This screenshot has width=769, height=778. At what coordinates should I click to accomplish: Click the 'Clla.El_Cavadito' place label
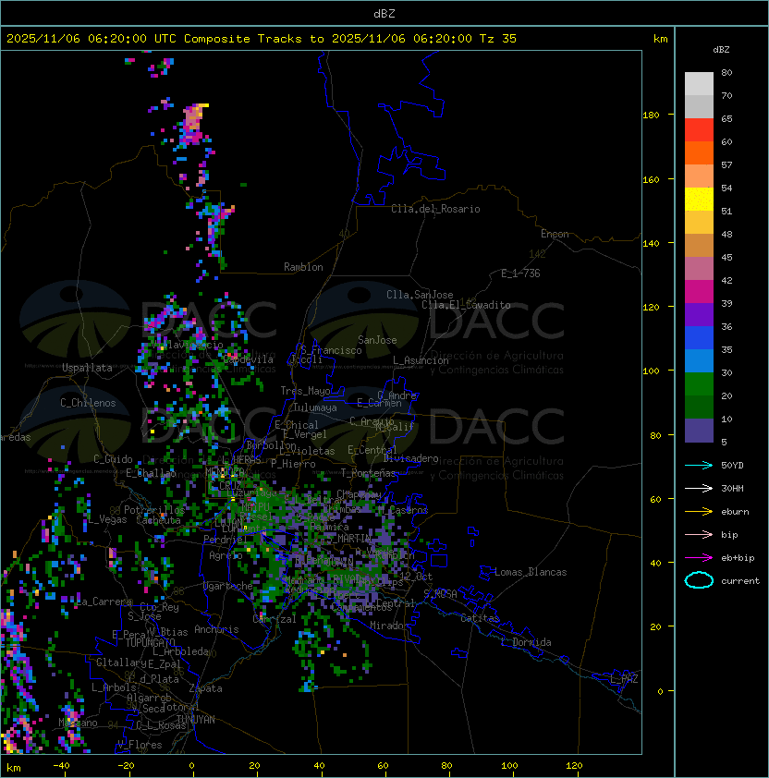(x=466, y=305)
